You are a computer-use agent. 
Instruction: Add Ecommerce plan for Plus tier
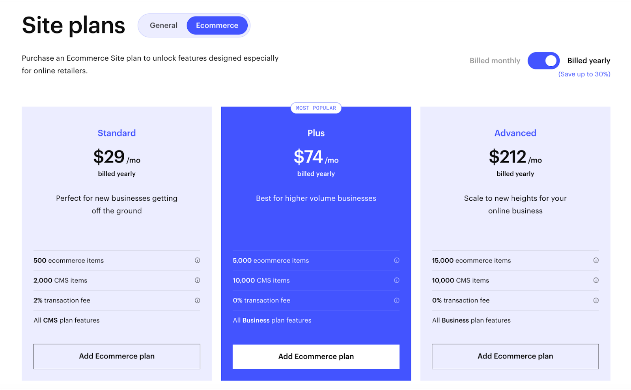click(315, 356)
